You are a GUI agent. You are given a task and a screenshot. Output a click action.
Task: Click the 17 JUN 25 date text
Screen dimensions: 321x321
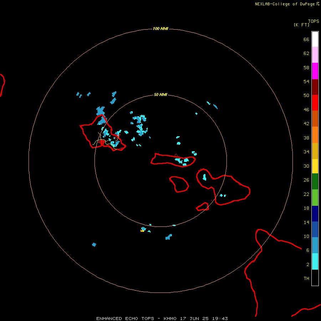click(194, 319)
